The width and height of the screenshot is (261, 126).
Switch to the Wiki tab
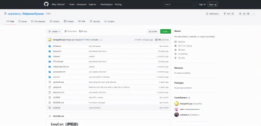tap(82, 21)
